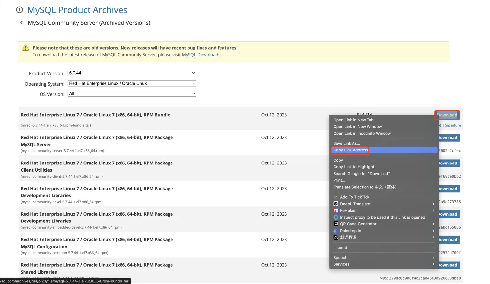The width and height of the screenshot is (490, 284).
Task: Click the mysql-community-common-5.7.44-1.el7.x86_64.rpm filename
Action: pyautogui.click(x=64, y=253)
